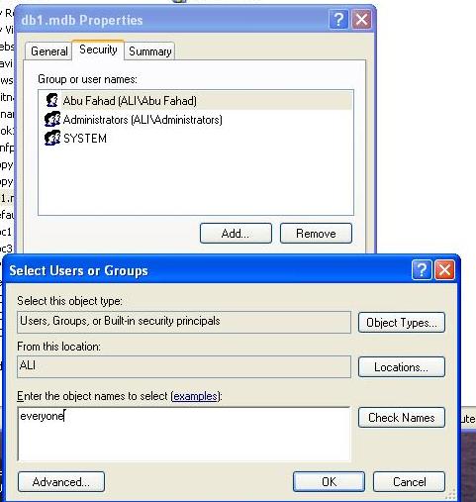Follow the examples link

(x=195, y=396)
